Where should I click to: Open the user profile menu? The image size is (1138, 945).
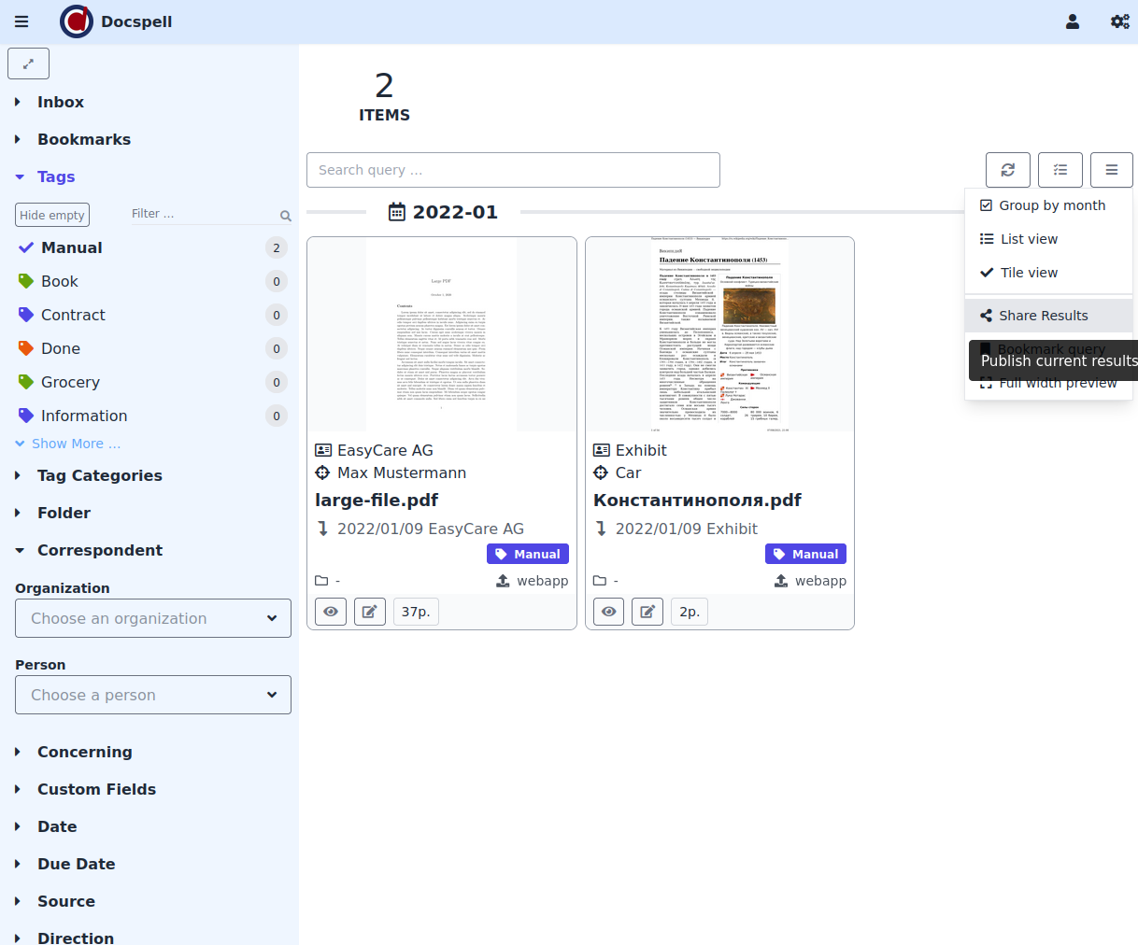click(x=1072, y=21)
